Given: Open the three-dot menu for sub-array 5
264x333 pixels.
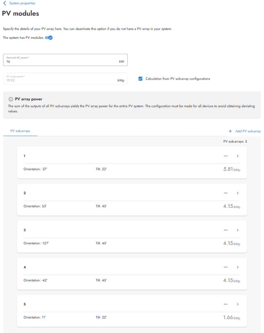Looking at the screenshot, I should coord(226,304).
